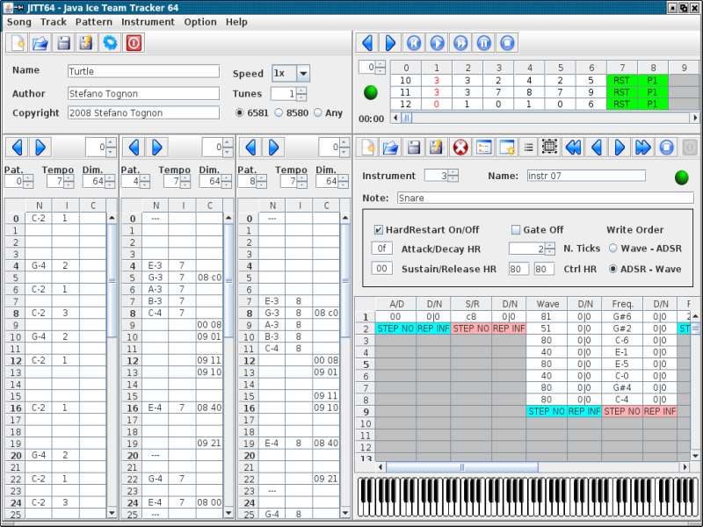Click the select-all grid icon in instrument toolbar
This screenshot has width=703, height=527.
(x=549, y=148)
